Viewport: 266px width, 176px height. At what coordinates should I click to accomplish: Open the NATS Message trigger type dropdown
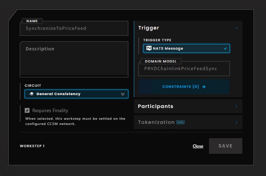pyautogui.click(x=186, y=49)
